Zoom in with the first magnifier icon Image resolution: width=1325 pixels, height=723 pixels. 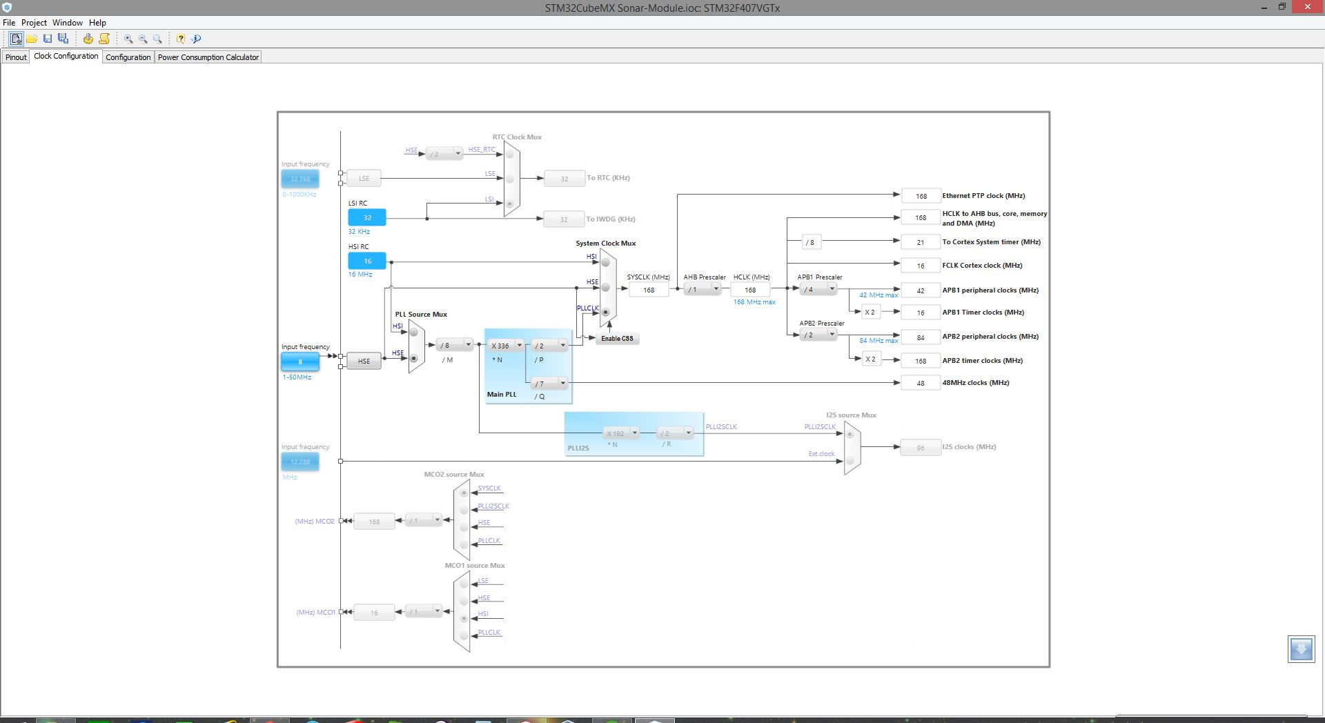128,39
